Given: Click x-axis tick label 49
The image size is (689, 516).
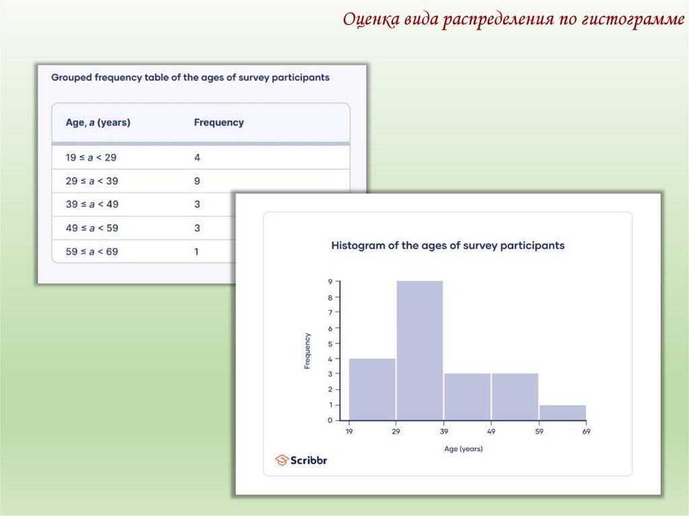Looking at the screenshot, I should pos(491,432).
